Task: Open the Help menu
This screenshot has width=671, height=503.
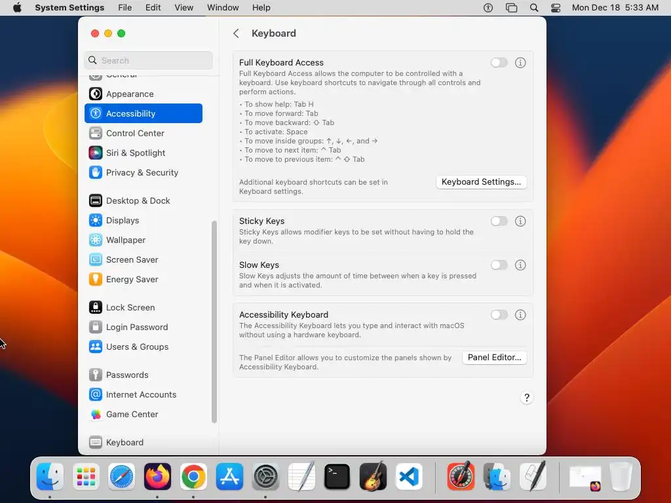Action: 261,8
